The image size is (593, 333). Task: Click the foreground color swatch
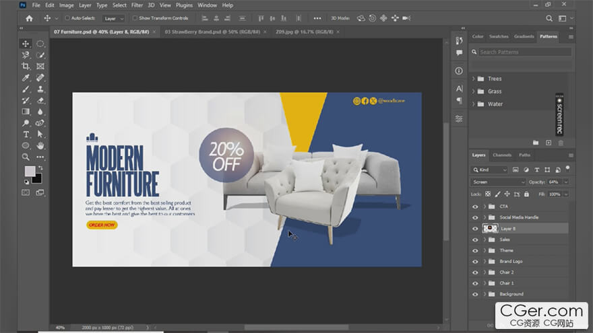point(30,171)
